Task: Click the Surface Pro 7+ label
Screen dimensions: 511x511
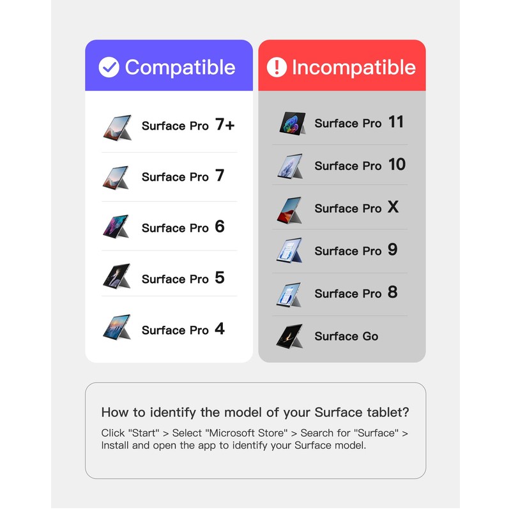Action: click(188, 125)
